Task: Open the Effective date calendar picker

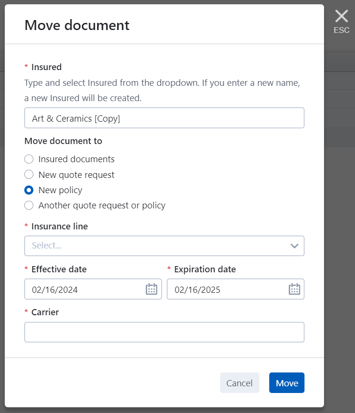Action: [151, 289]
